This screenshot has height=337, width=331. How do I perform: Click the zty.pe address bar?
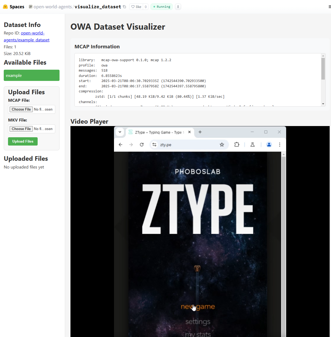point(189,144)
